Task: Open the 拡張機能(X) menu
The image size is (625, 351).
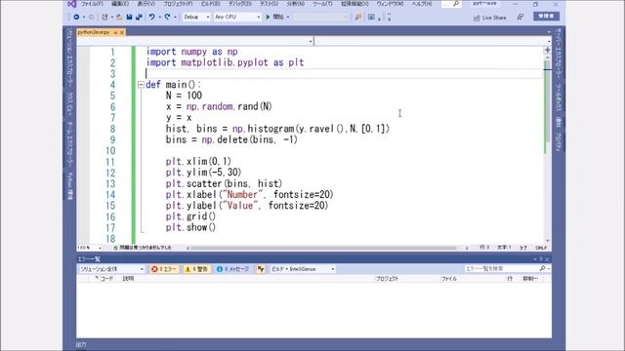Action: pos(354,4)
